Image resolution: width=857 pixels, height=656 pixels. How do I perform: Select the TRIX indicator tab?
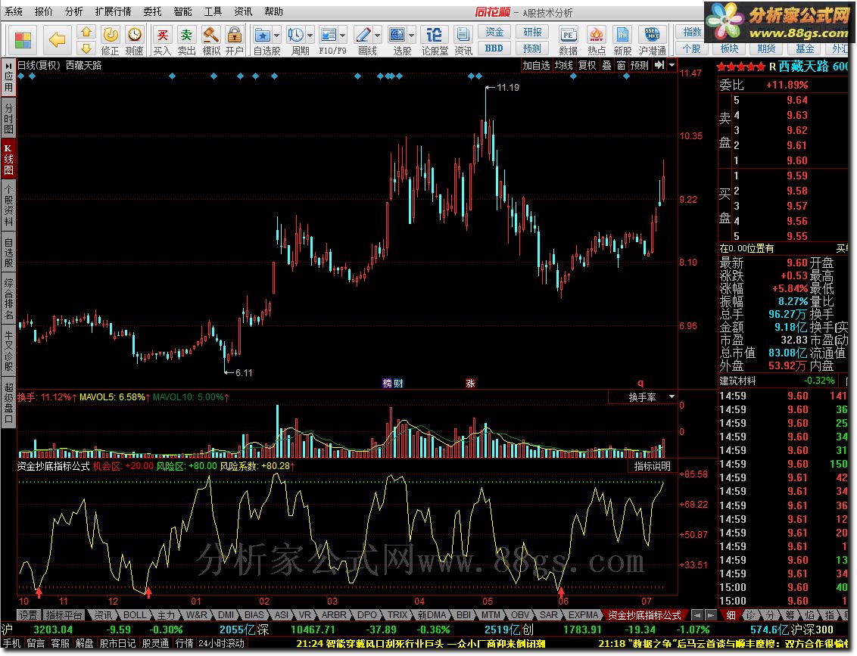tap(397, 614)
